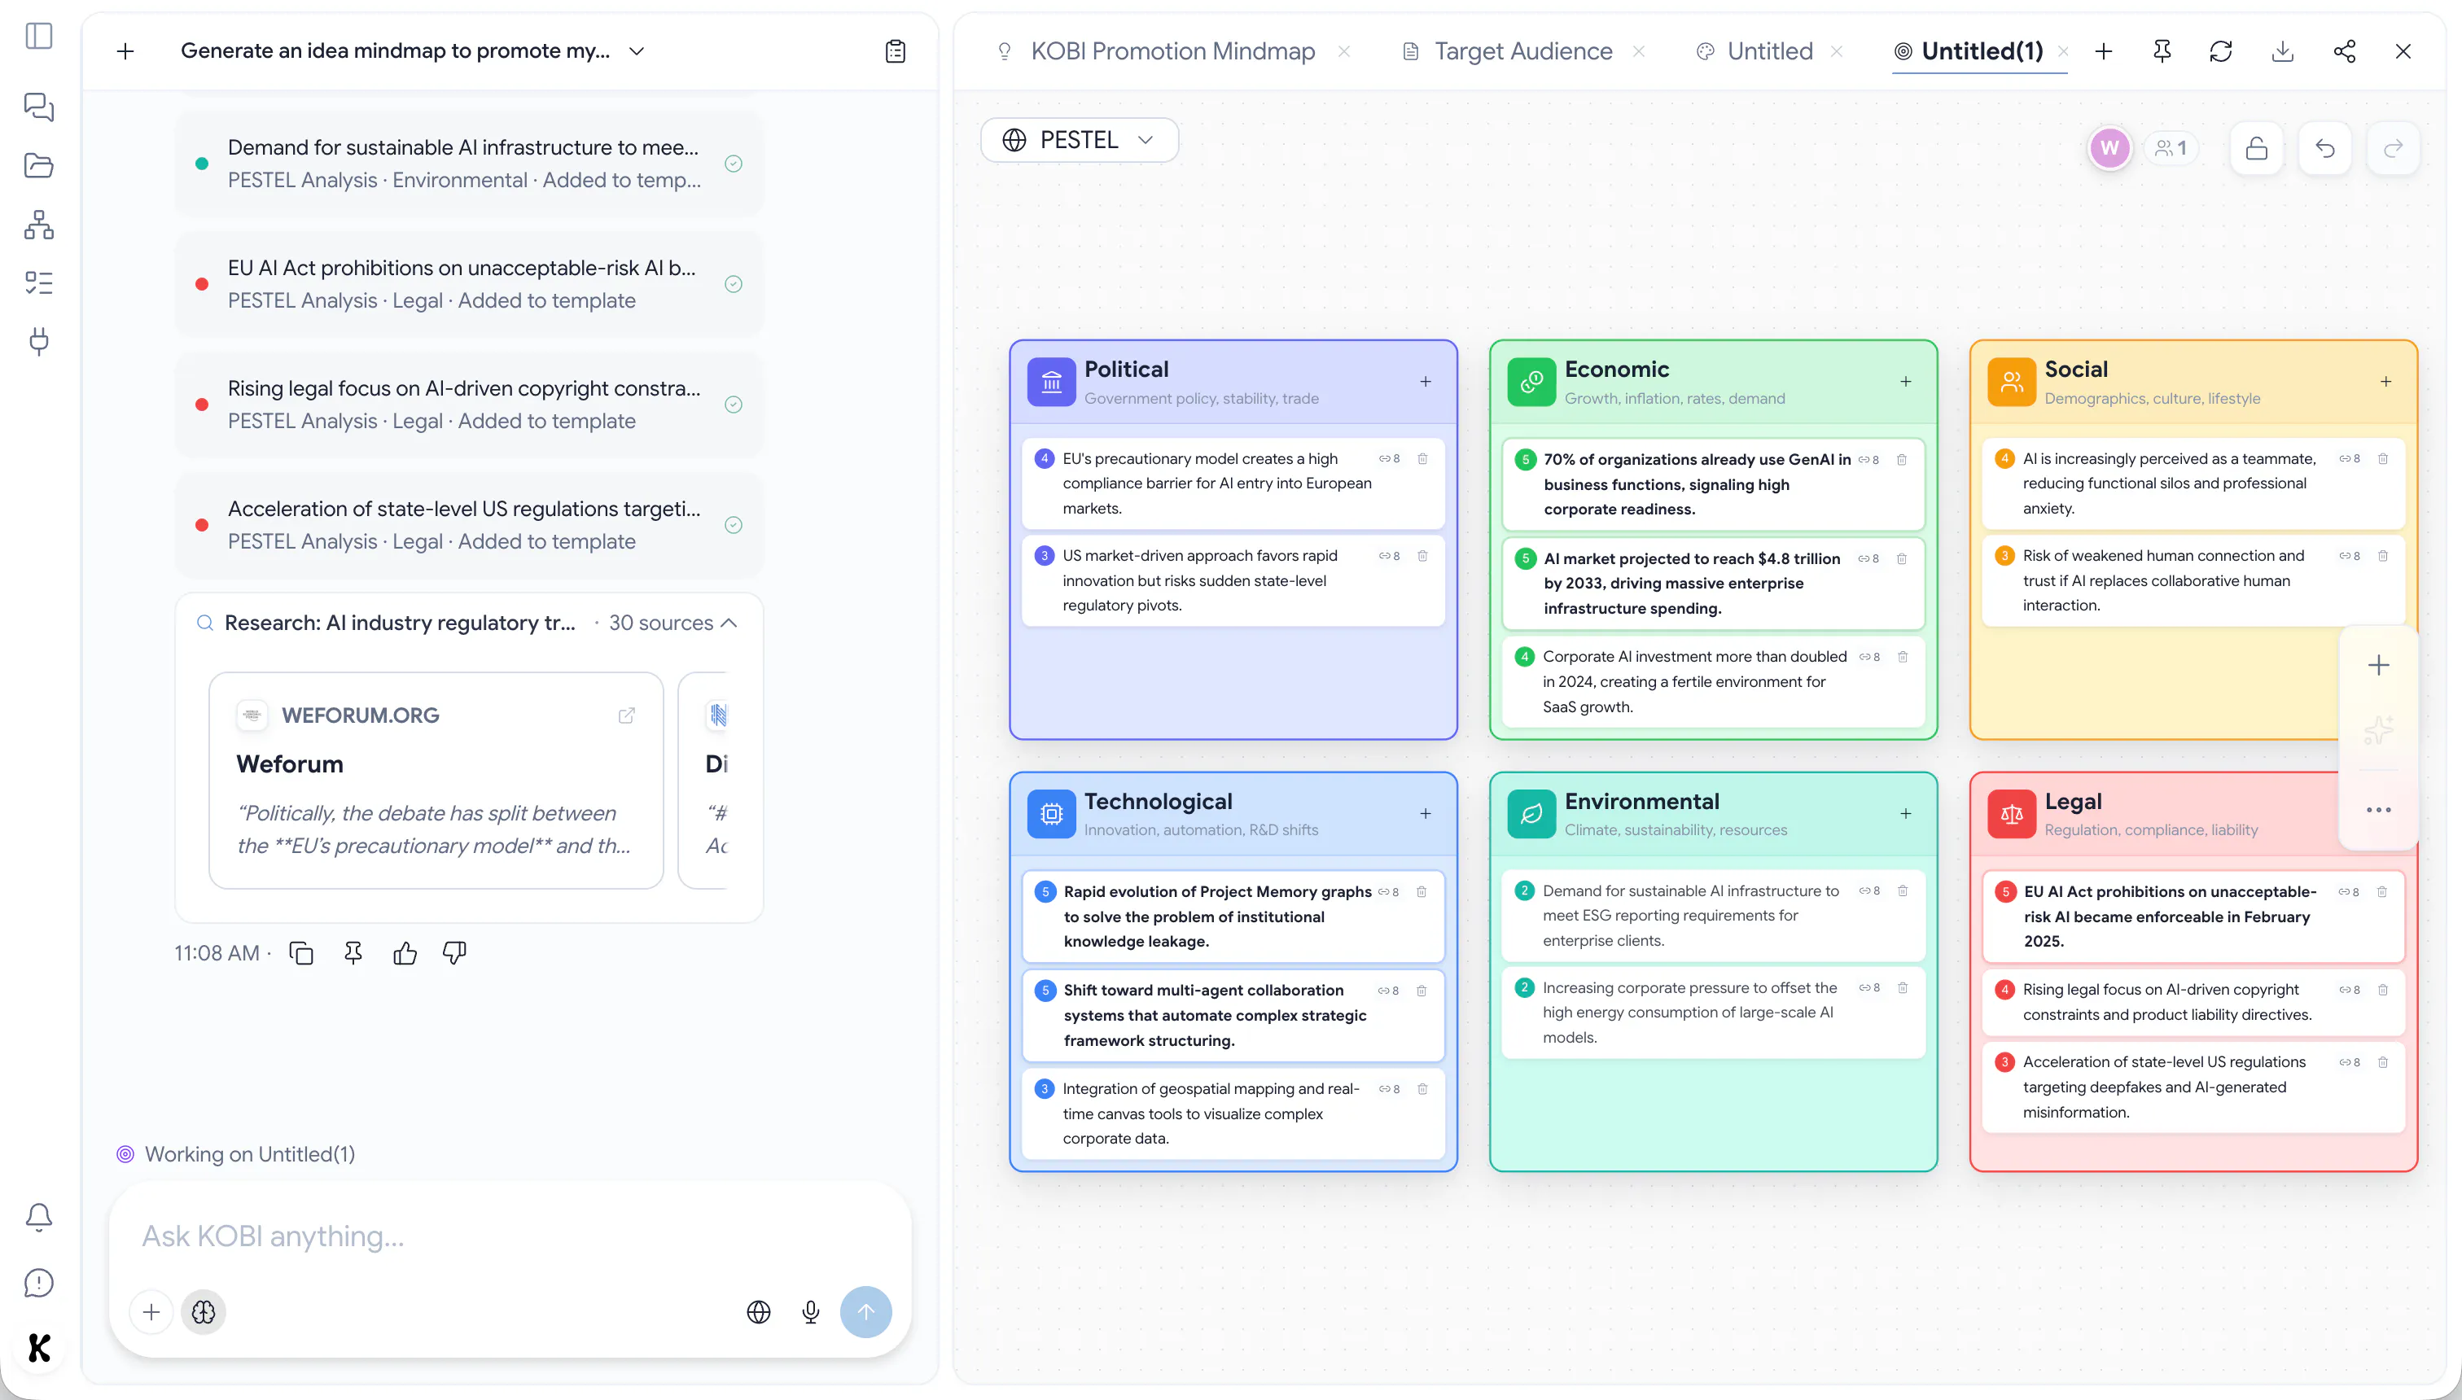Open the clipboard notes icon in chat header
This screenshot has height=1400, width=2462.
coord(896,51)
